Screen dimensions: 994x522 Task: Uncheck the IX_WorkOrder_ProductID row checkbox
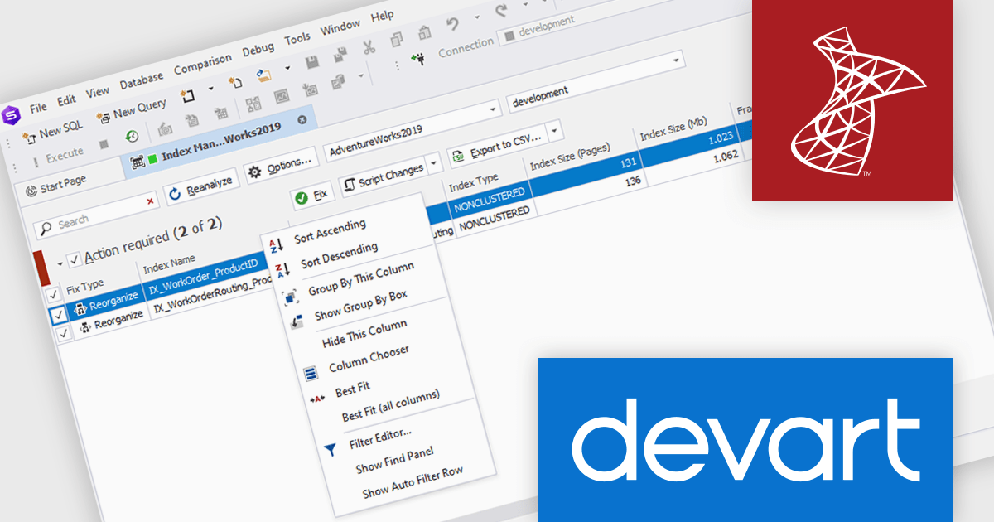click(x=57, y=315)
